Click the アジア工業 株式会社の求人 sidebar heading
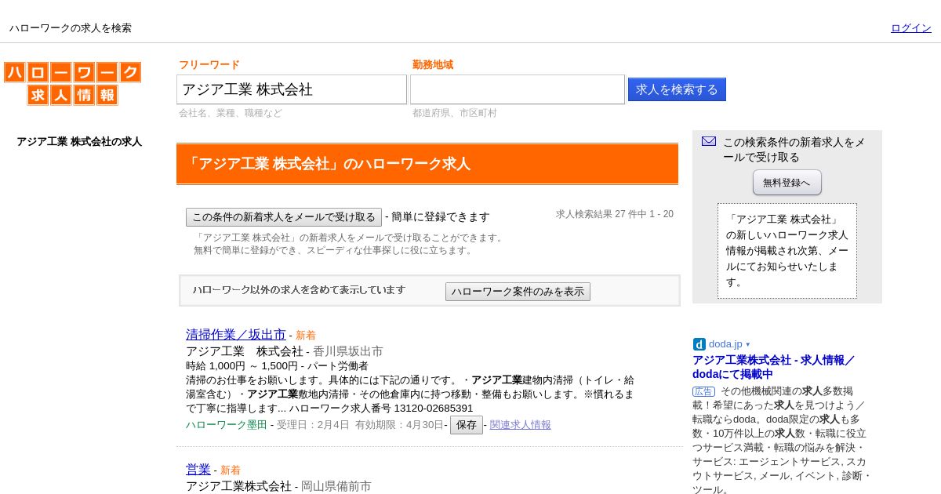The height and width of the screenshot is (494, 941). point(79,142)
